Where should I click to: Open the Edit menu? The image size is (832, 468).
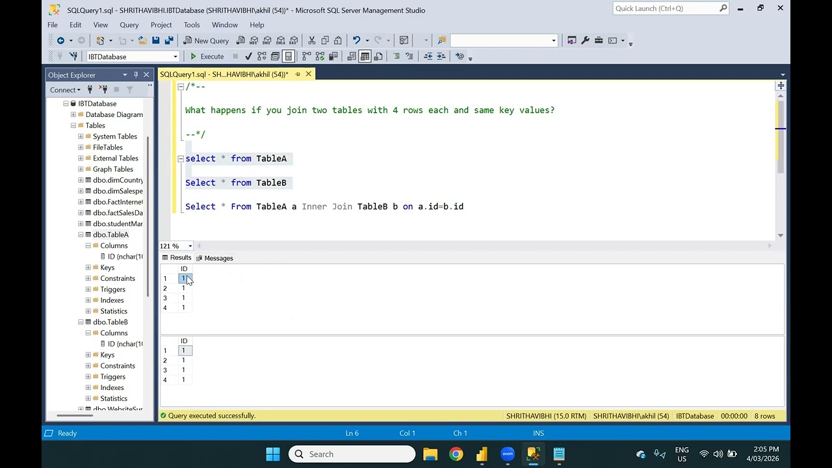(75, 25)
